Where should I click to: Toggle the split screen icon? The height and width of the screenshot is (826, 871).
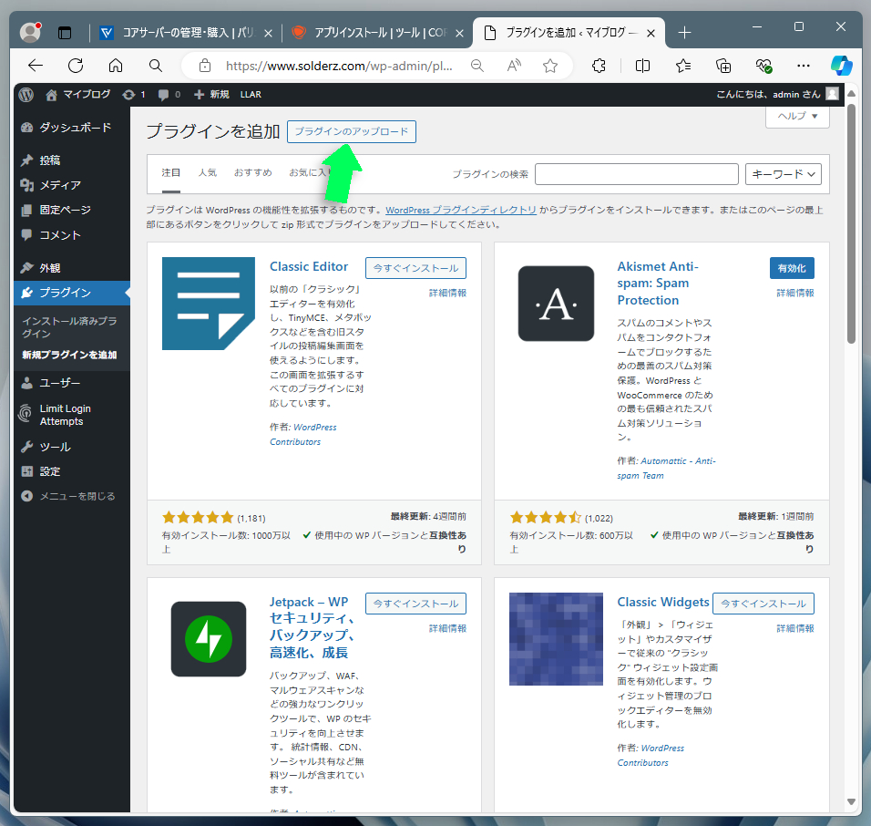coord(642,66)
